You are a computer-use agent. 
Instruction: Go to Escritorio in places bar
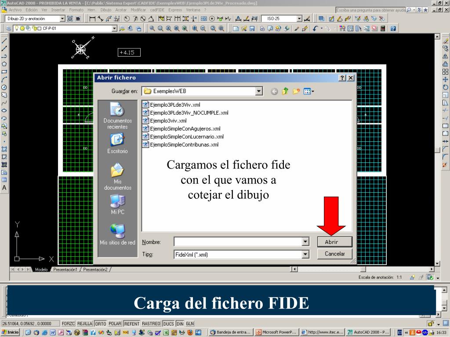(118, 144)
